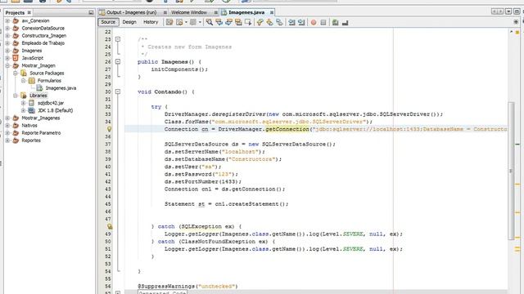Open the editor documents list dropdown
The height and width of the screenshot is (294, 524).
[x=508, y=11]
